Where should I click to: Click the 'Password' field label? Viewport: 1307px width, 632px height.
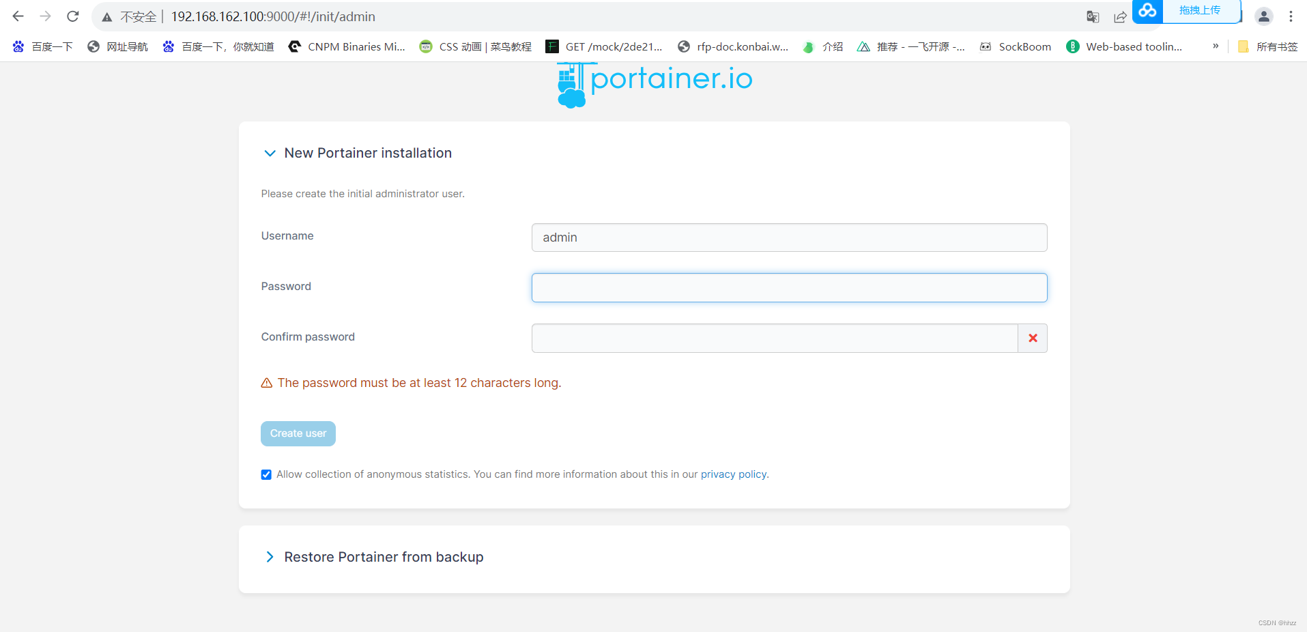click(x=286, y=287)
